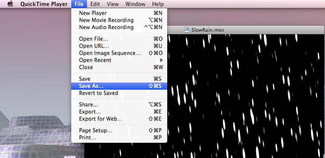Open the View menu
Image resolution: width=325 pixels, height=158 pixels.
click(113, 4)
